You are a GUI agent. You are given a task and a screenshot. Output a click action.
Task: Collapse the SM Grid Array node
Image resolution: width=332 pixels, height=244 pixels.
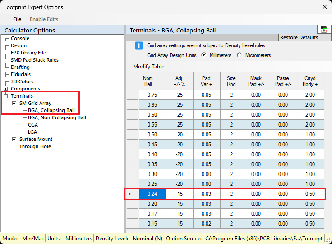point(14,103)
